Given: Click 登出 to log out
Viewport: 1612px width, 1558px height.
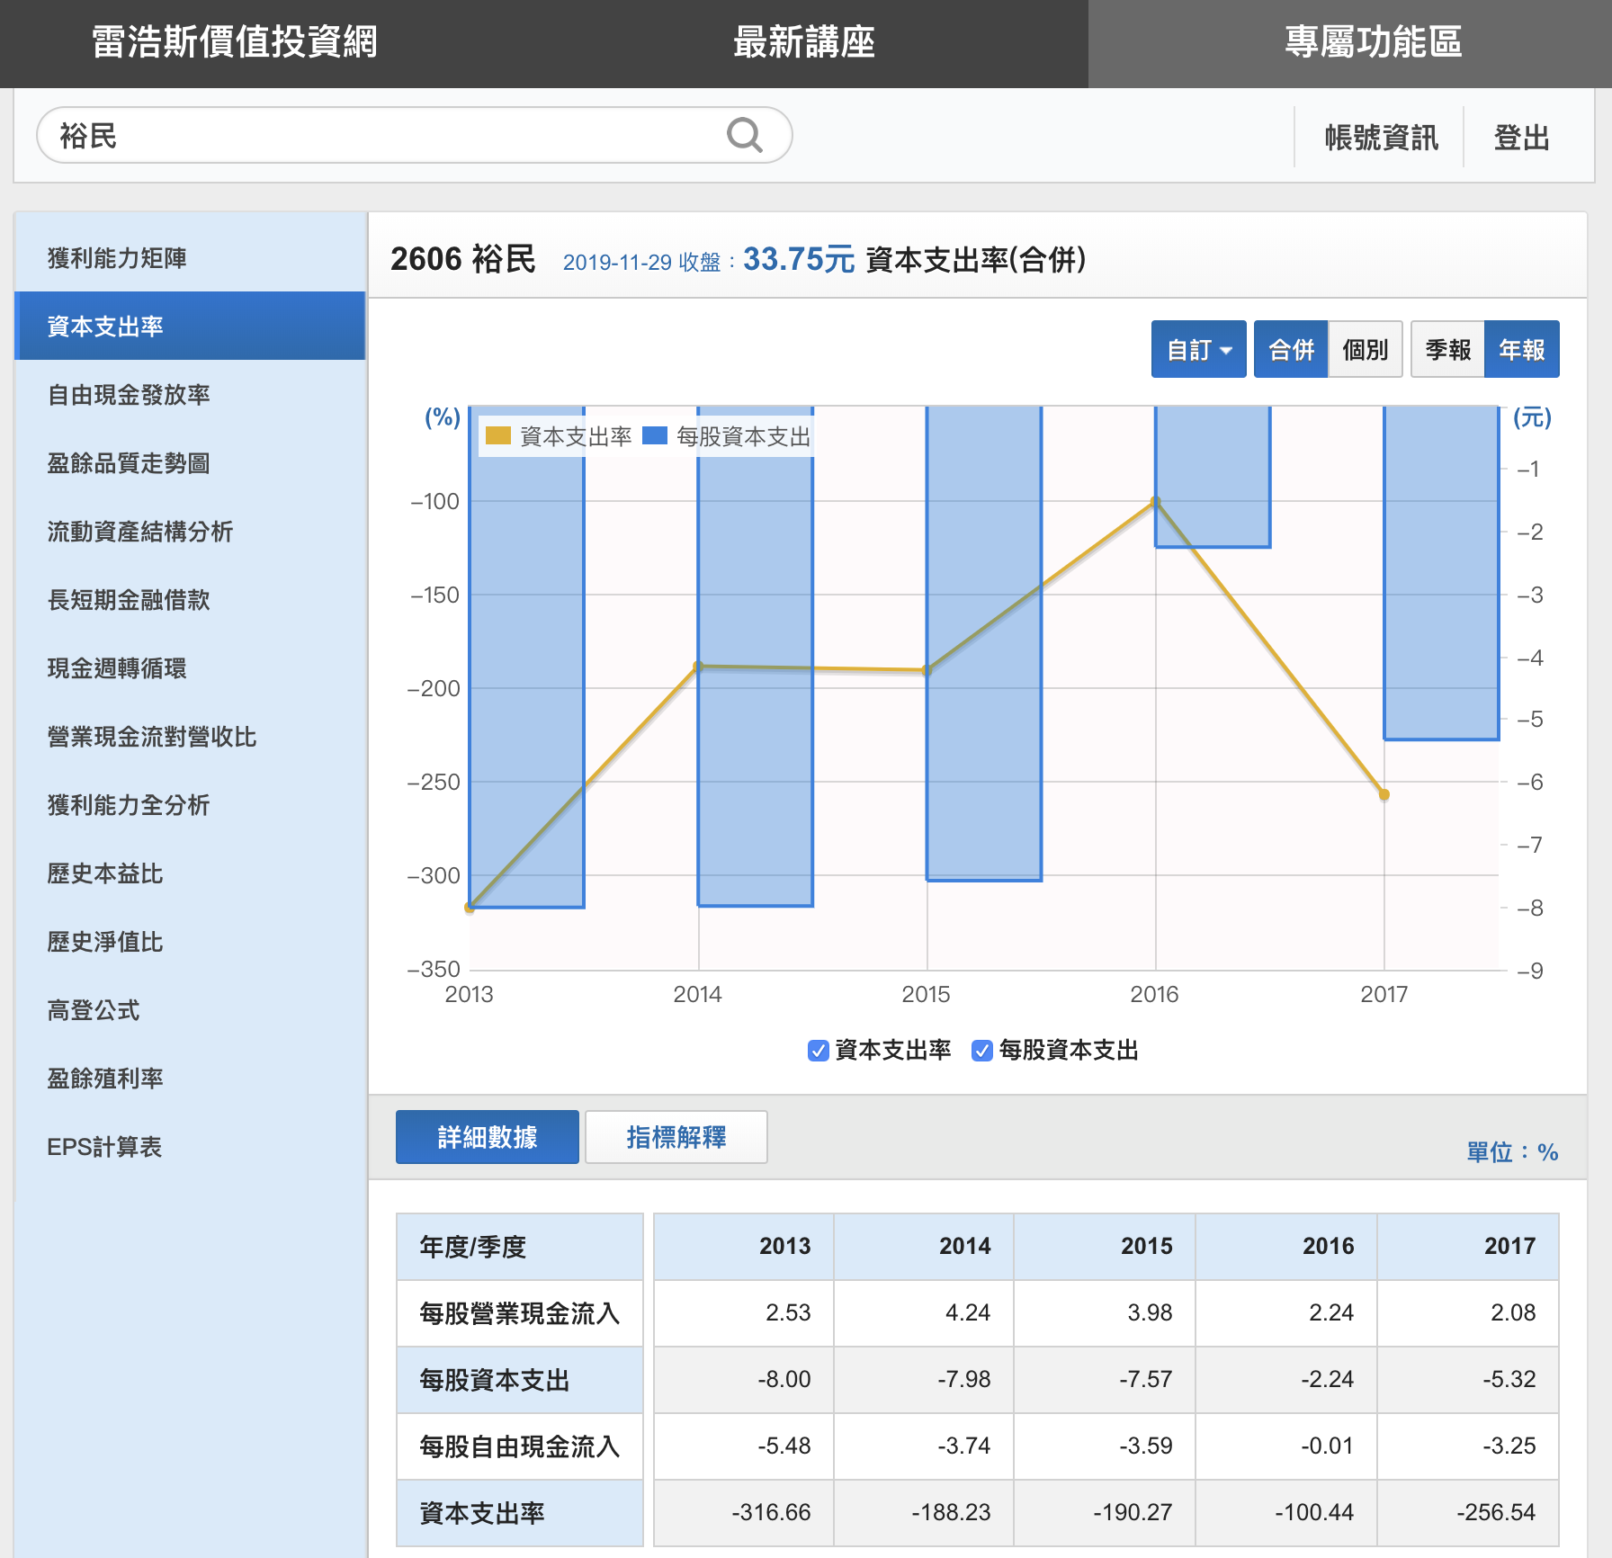Looking at the screenshot, I should click(1521, 138).
